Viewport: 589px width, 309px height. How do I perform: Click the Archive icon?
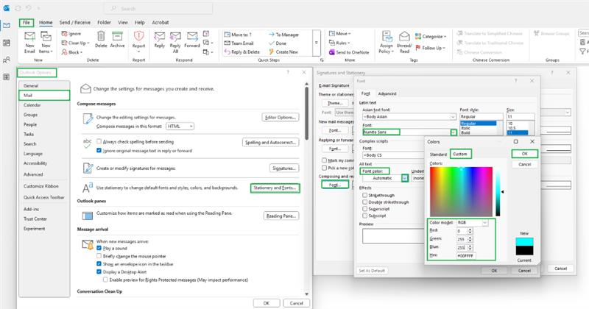(x=117, y=37)
